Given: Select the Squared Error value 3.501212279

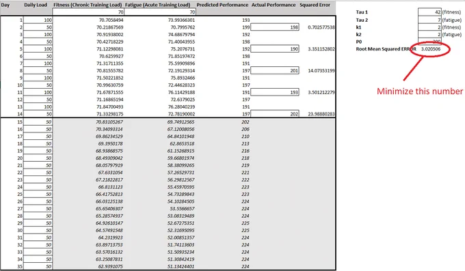Looking at the screenshot, I should point(321,92).
